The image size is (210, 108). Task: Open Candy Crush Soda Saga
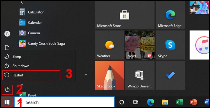click(x=46, y=43)
